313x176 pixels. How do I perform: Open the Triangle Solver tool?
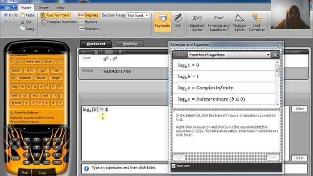click(239, 22)
